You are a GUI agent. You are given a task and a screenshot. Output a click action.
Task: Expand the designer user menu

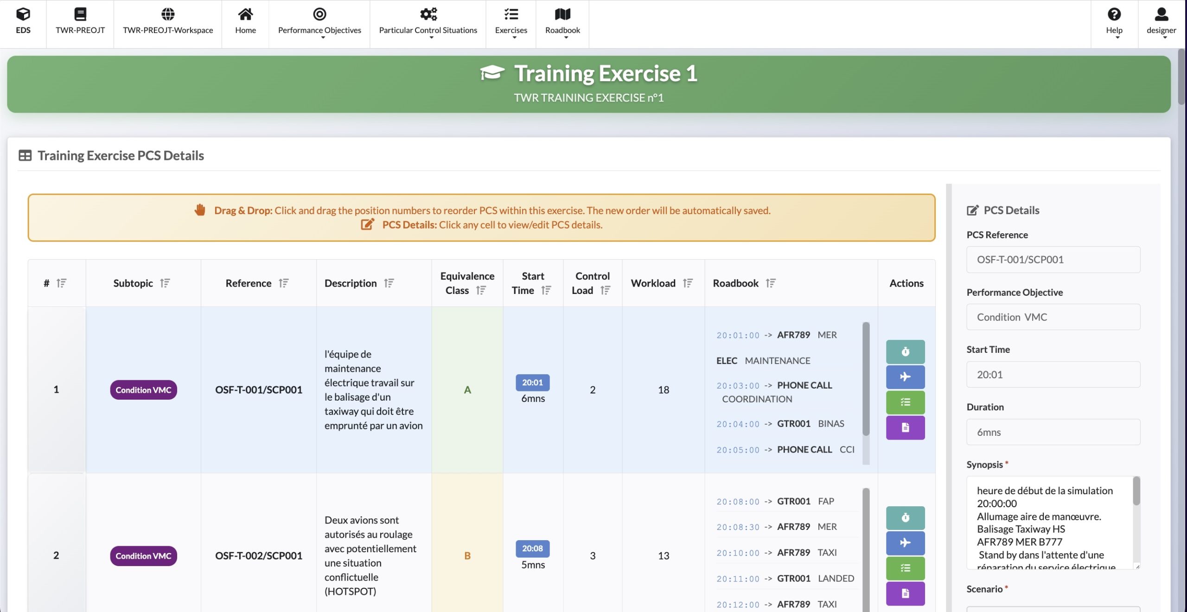[x=1161, y=22]
